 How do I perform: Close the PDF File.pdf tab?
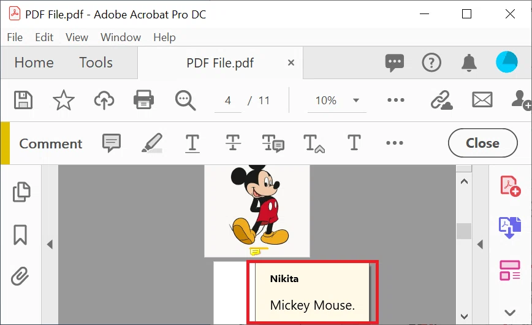(x=291, y=63)
